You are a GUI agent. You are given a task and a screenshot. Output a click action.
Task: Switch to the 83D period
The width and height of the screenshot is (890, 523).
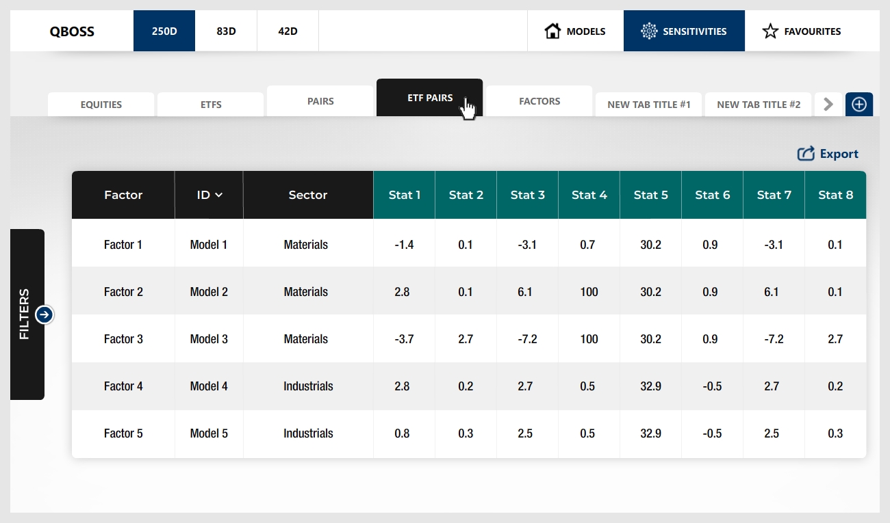[x=226, y=31]
